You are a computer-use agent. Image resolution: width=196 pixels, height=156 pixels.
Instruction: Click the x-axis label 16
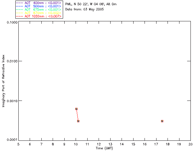coord(145,144)
